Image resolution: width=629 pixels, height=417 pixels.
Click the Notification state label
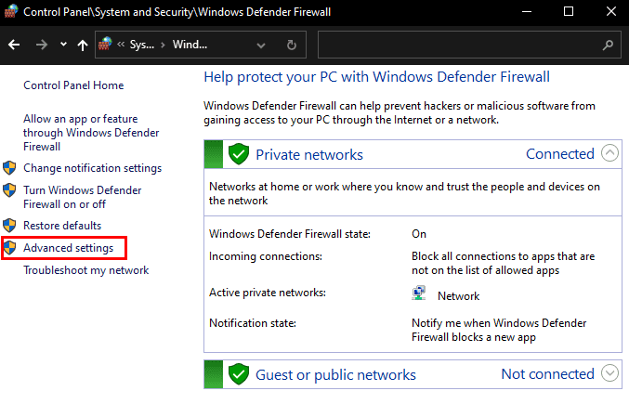[253, 323]
